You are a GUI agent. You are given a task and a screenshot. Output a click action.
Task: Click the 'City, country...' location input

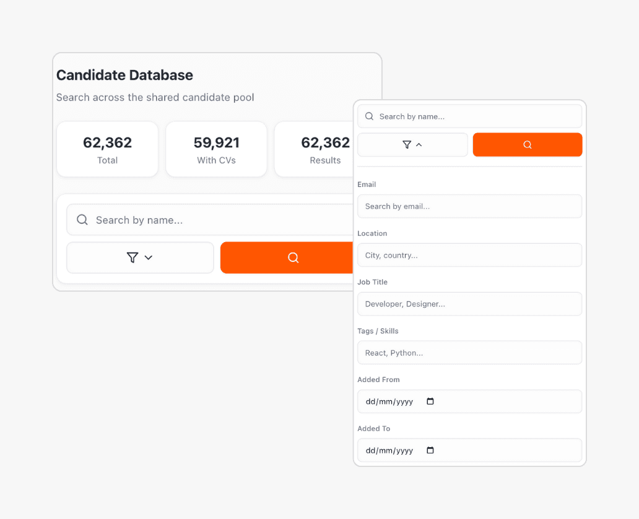(x=469, y=255)
